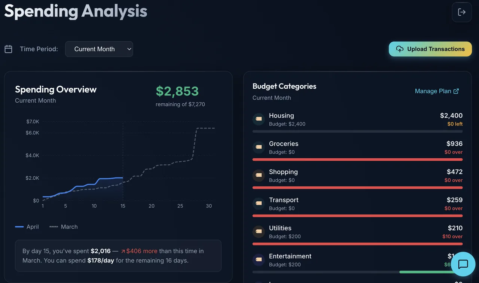Click the $472 Shopping amount

[455, 172]
